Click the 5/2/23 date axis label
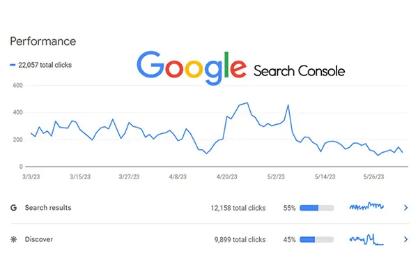This screenshot has height=279, width=418. [276, 176]
